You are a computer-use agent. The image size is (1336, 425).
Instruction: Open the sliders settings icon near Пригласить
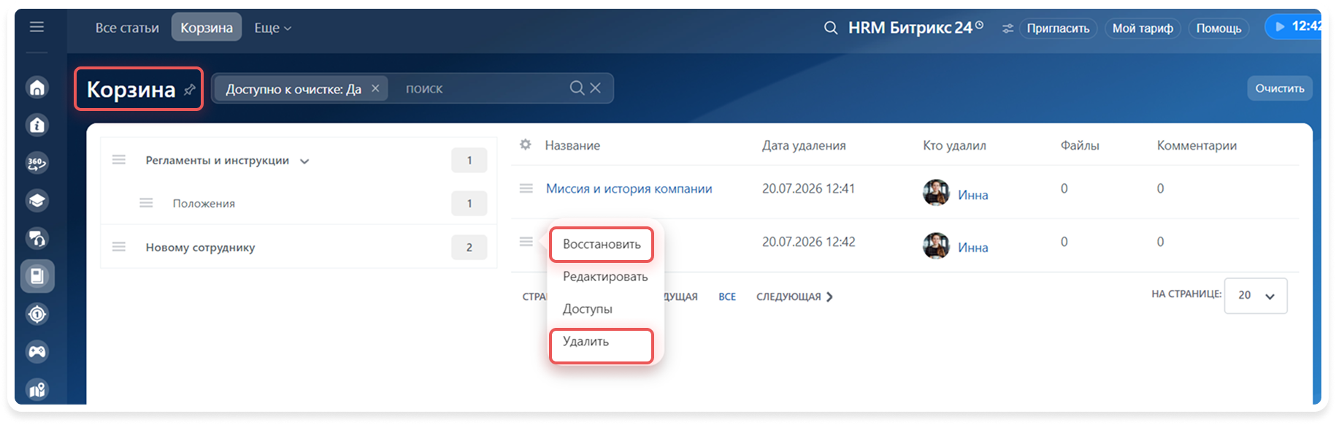tap(1007, 28)
